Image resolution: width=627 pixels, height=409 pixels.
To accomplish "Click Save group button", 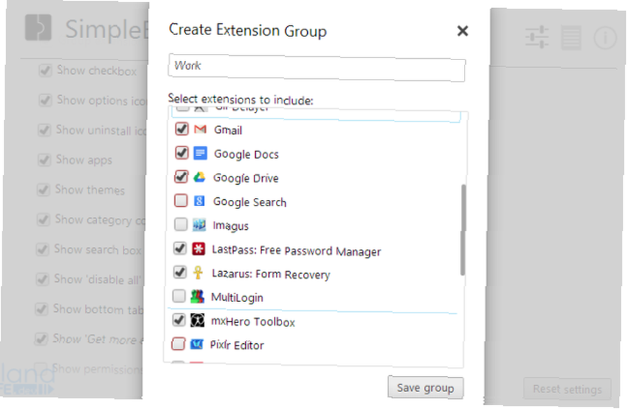I will point(426,388).
